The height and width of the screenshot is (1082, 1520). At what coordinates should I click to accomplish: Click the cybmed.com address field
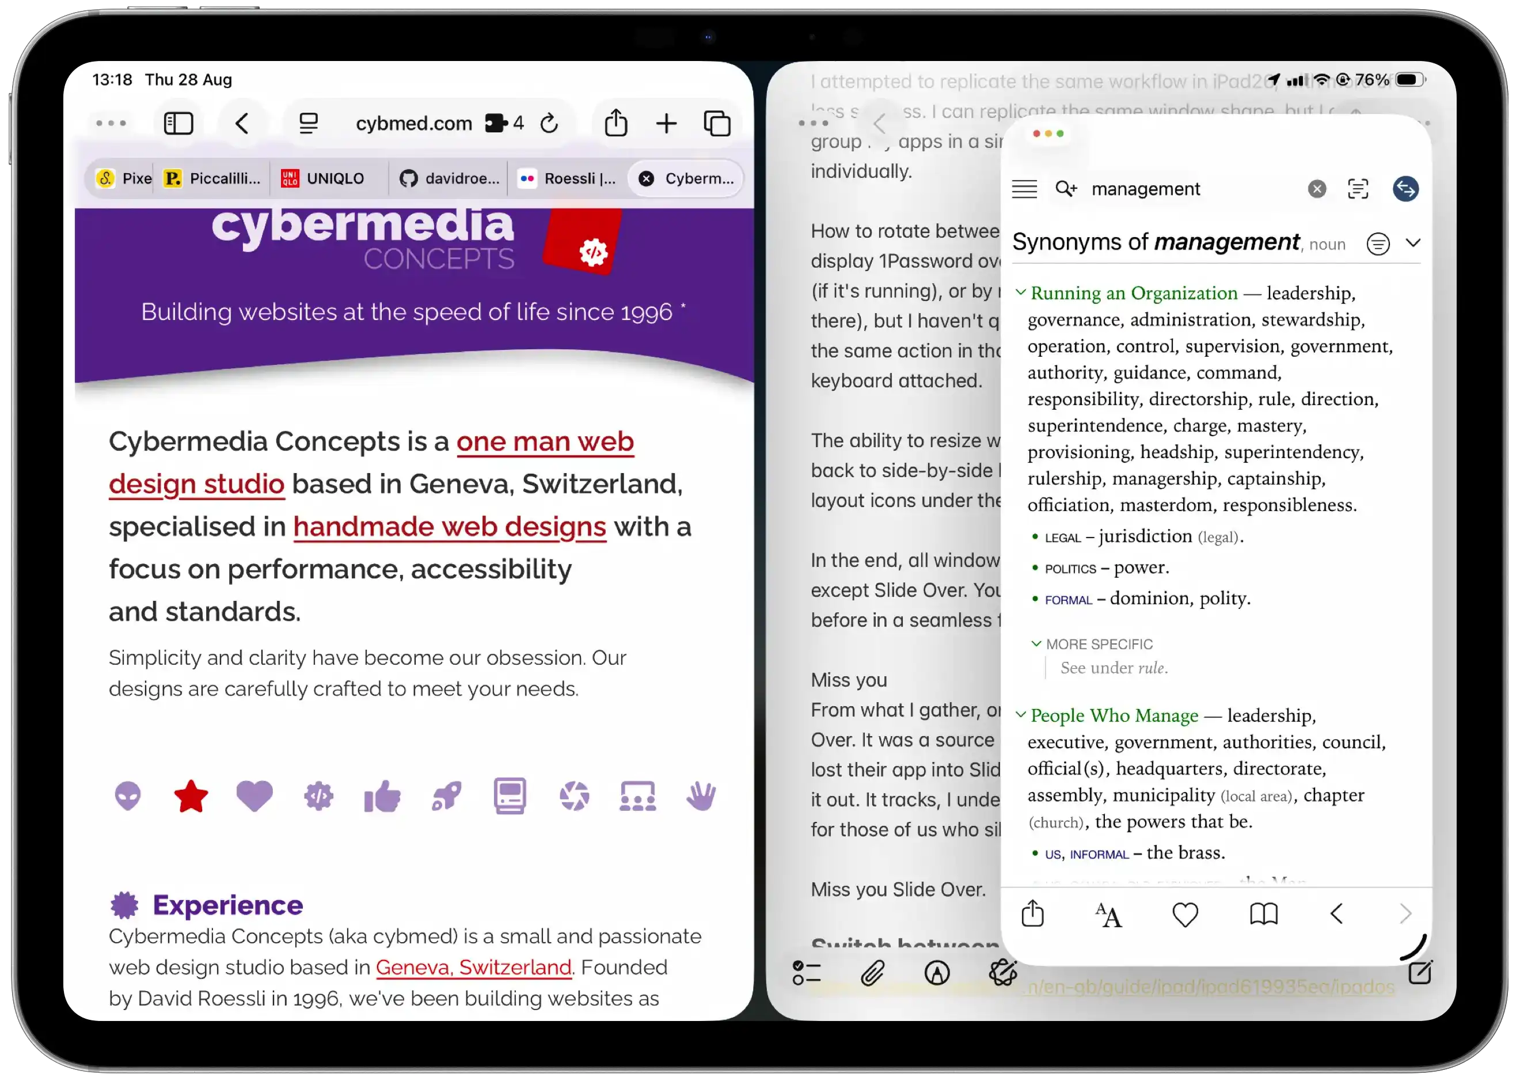click(x=414, y=123)
